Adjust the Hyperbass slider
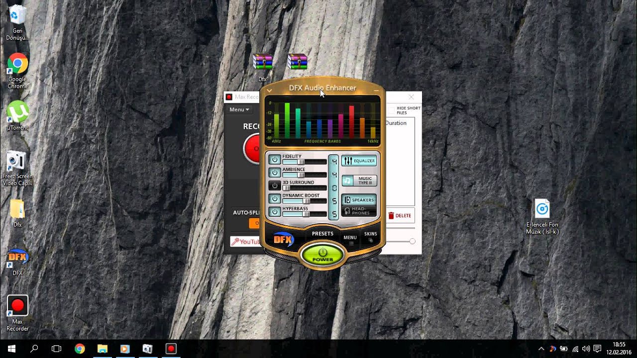637x358 pixels. (304, 214)
